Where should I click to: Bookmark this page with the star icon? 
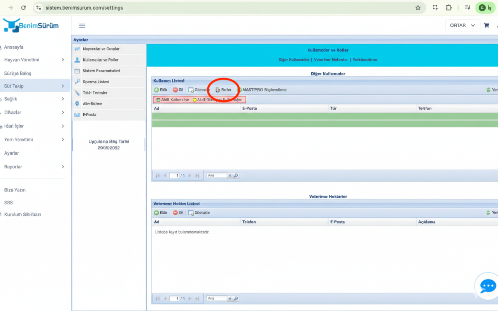(x=418, y=8)
